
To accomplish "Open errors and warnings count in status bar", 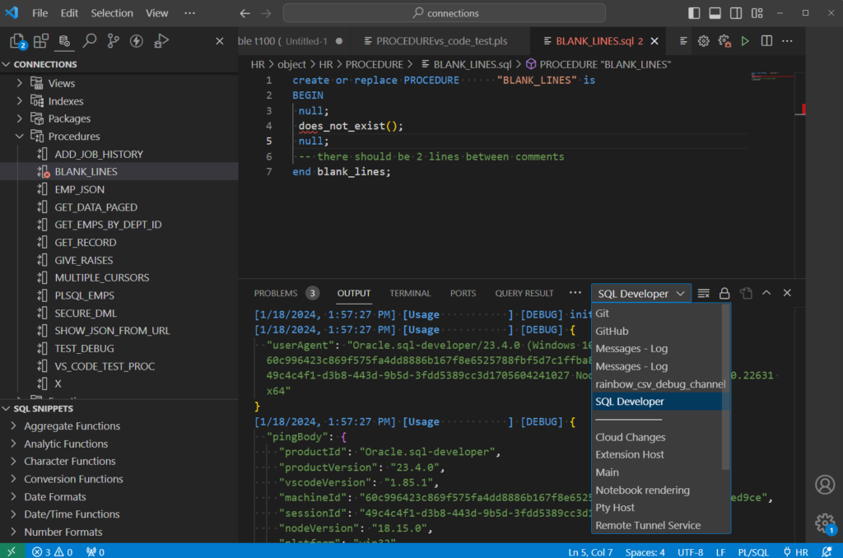I will click(52, 552).
